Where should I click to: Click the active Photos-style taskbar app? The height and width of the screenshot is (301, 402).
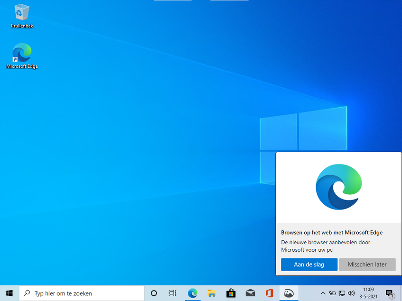click(x=289, y=293)
